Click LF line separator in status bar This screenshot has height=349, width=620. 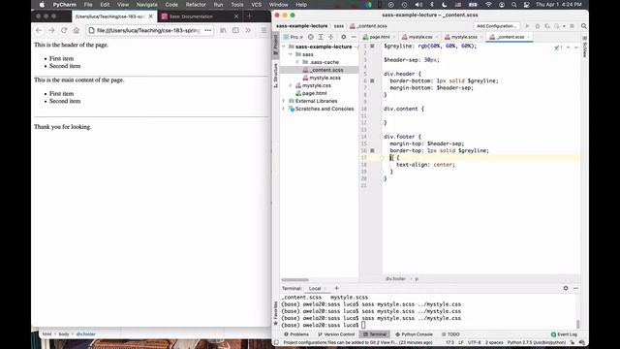coord(461,342)
